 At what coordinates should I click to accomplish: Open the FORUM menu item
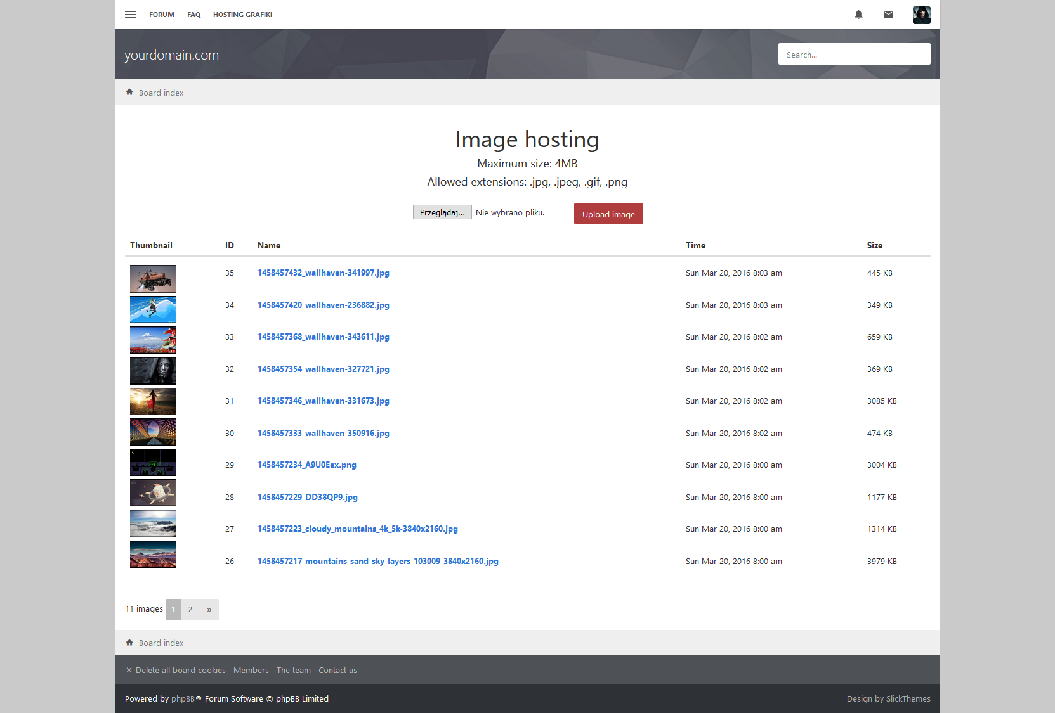[162, 15]
